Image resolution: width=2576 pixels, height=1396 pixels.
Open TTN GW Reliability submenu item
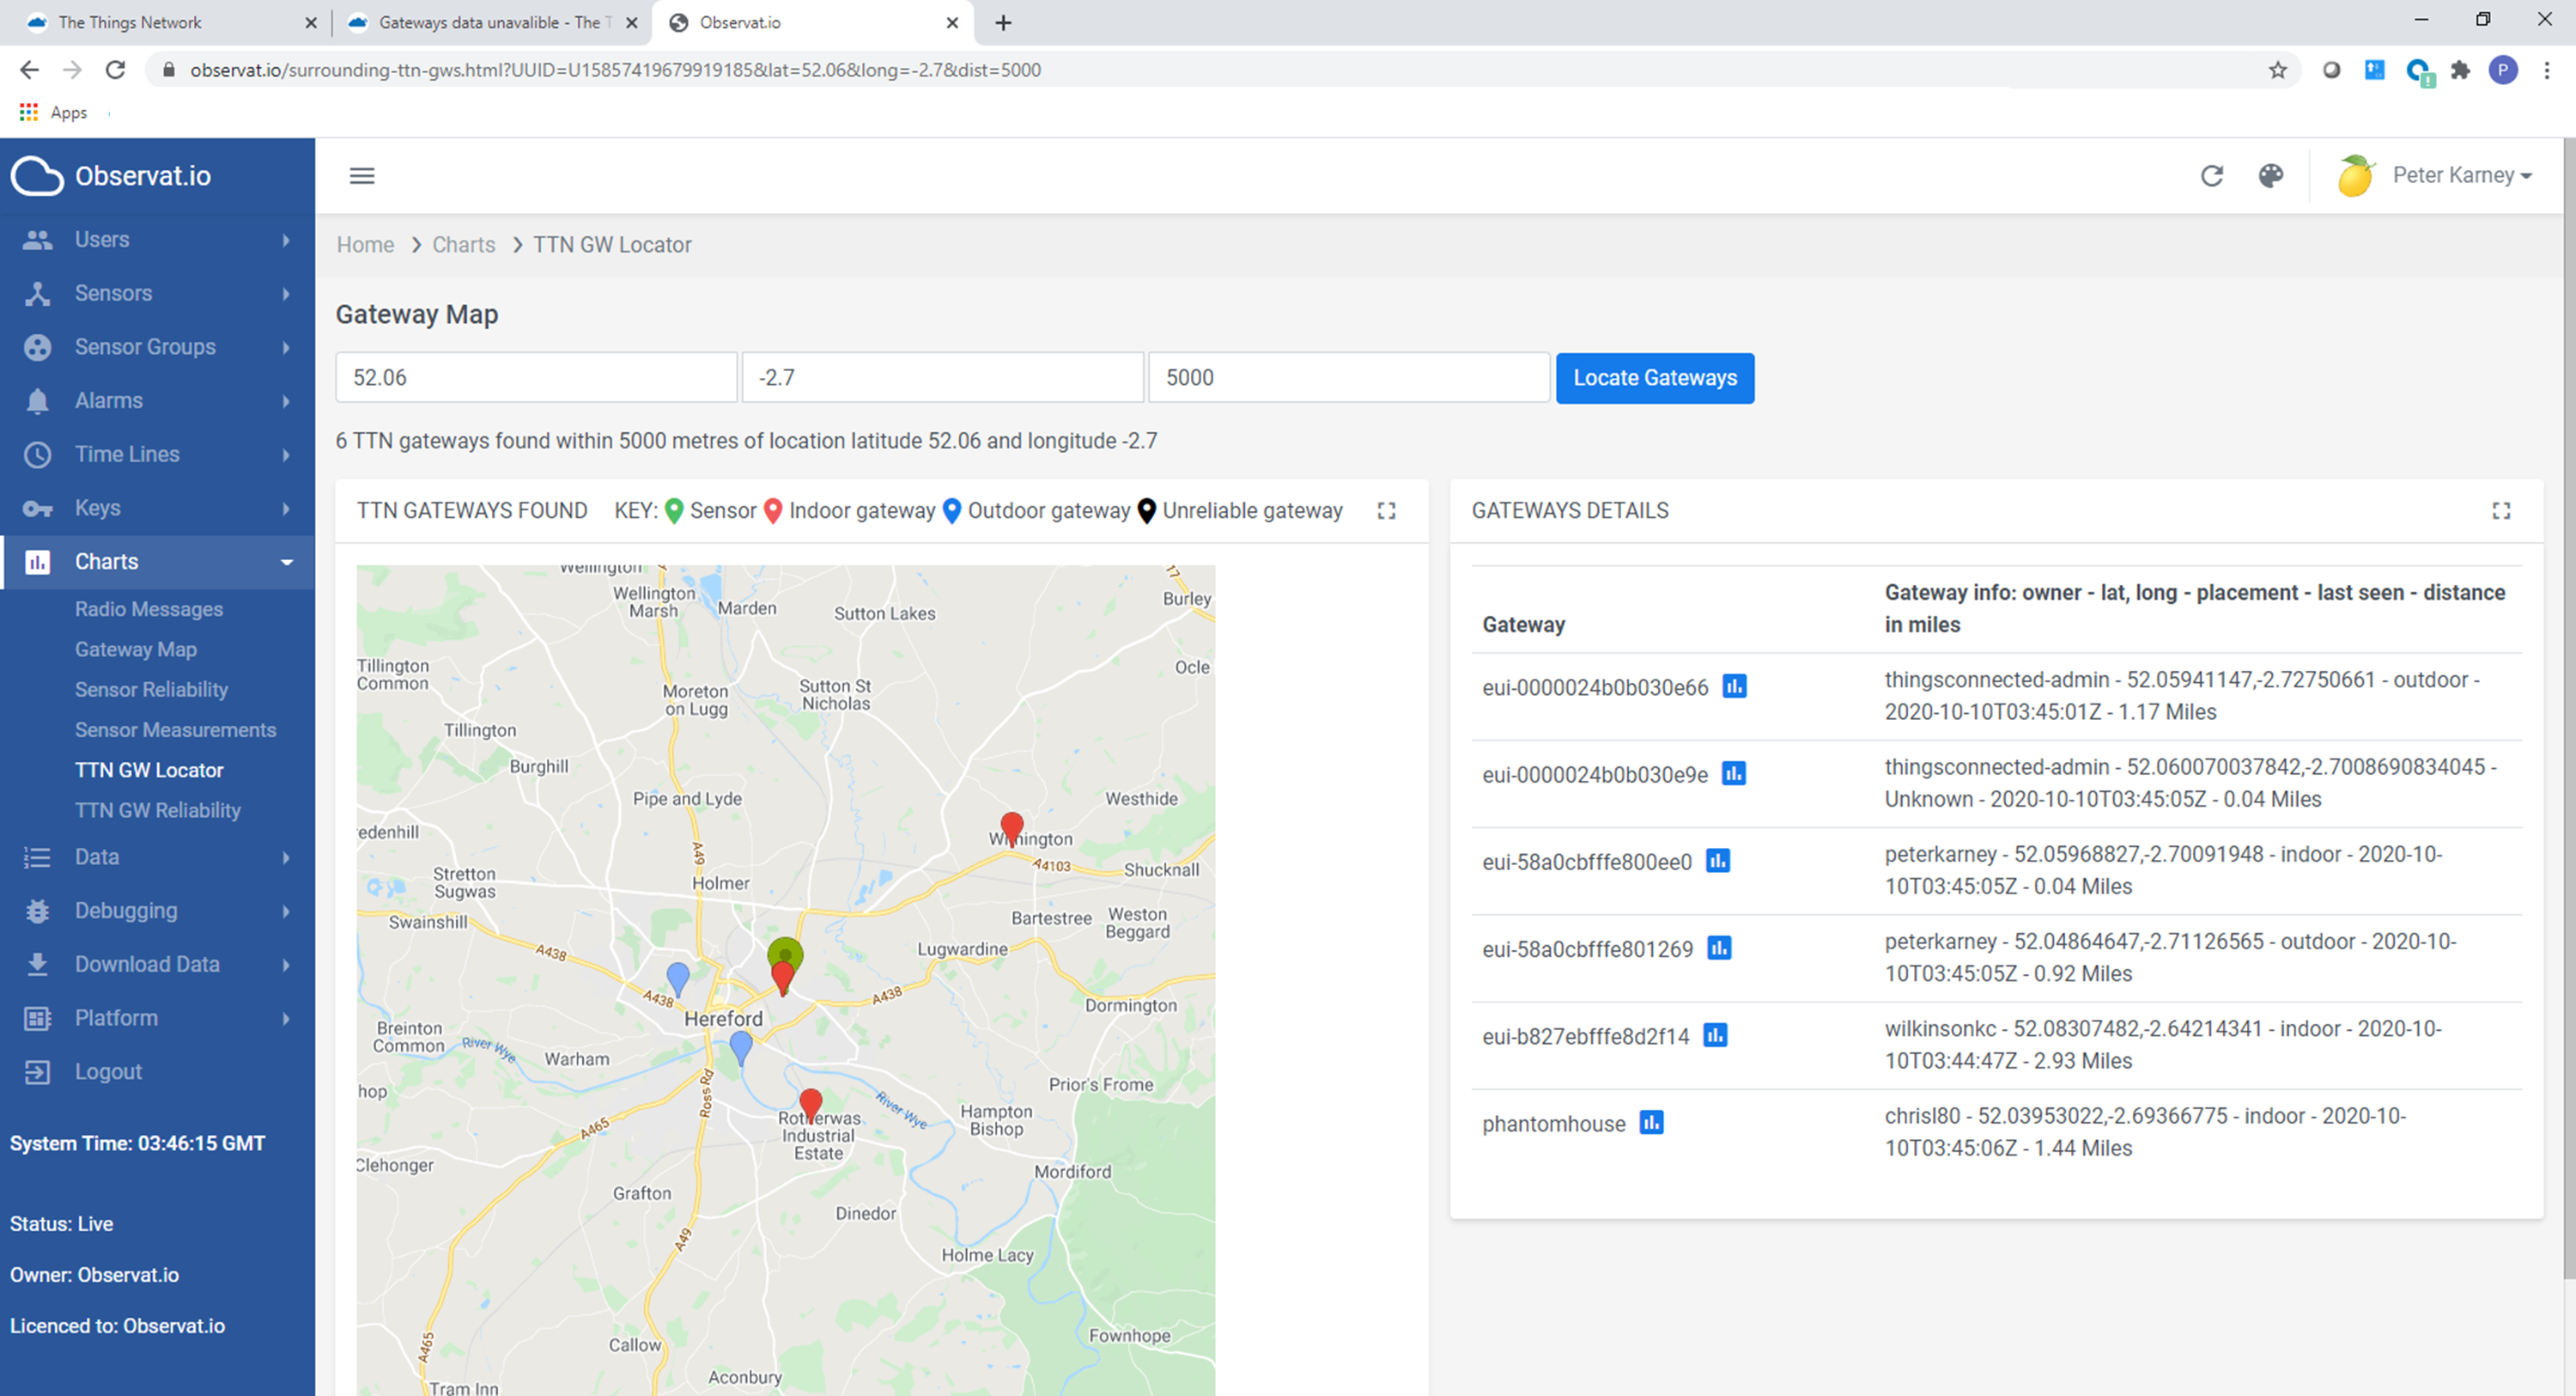(x=157, y=809)
